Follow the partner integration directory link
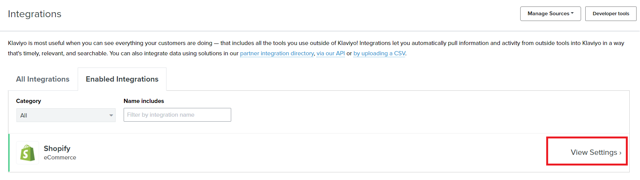 click(277, 53)
